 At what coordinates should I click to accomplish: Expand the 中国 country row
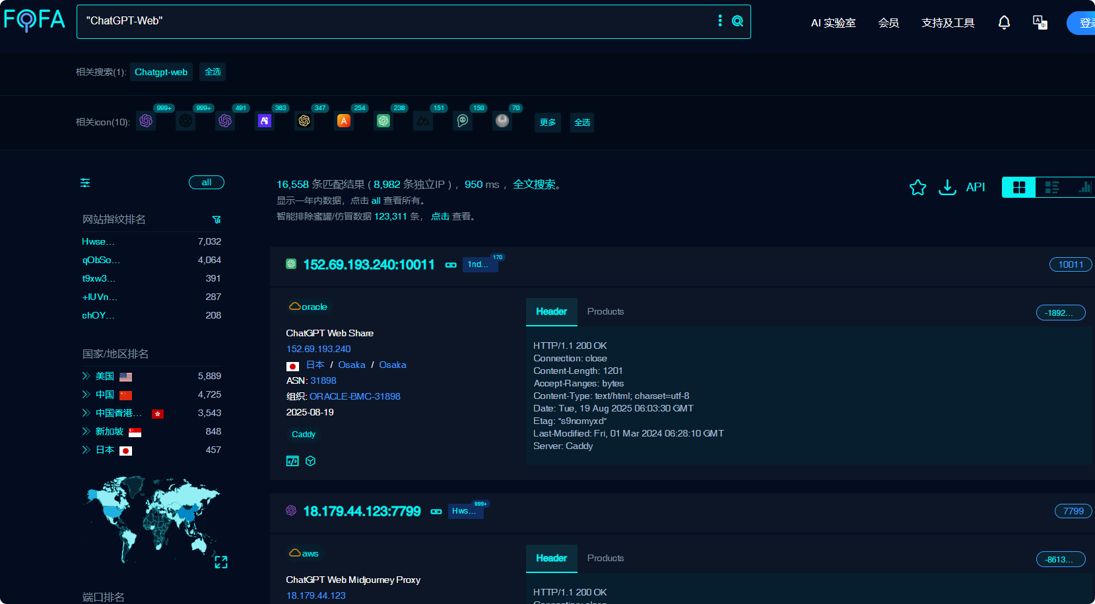[x=86, y=394]
